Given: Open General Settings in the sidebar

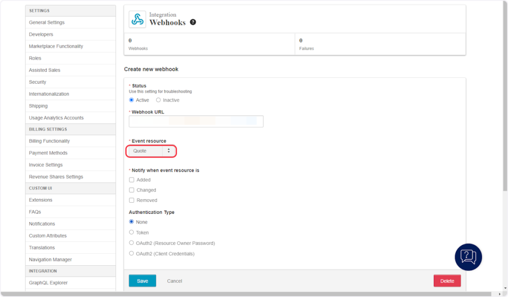Looking at the screenshot, I should [47, 22].
